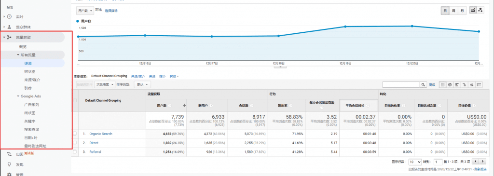This screenshot has width=494, height=176.
Task: Tick the Direct row checkbox
Action: [x=75, y=143]
